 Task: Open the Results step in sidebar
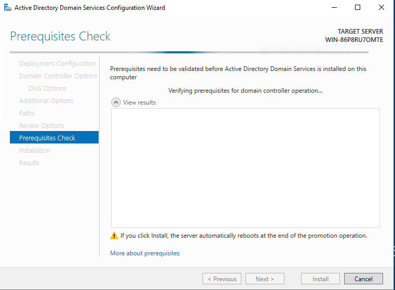click(x=29, y=163)
